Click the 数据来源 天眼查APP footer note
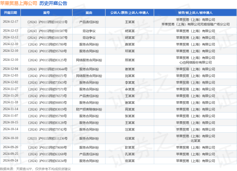 [36, 169]
